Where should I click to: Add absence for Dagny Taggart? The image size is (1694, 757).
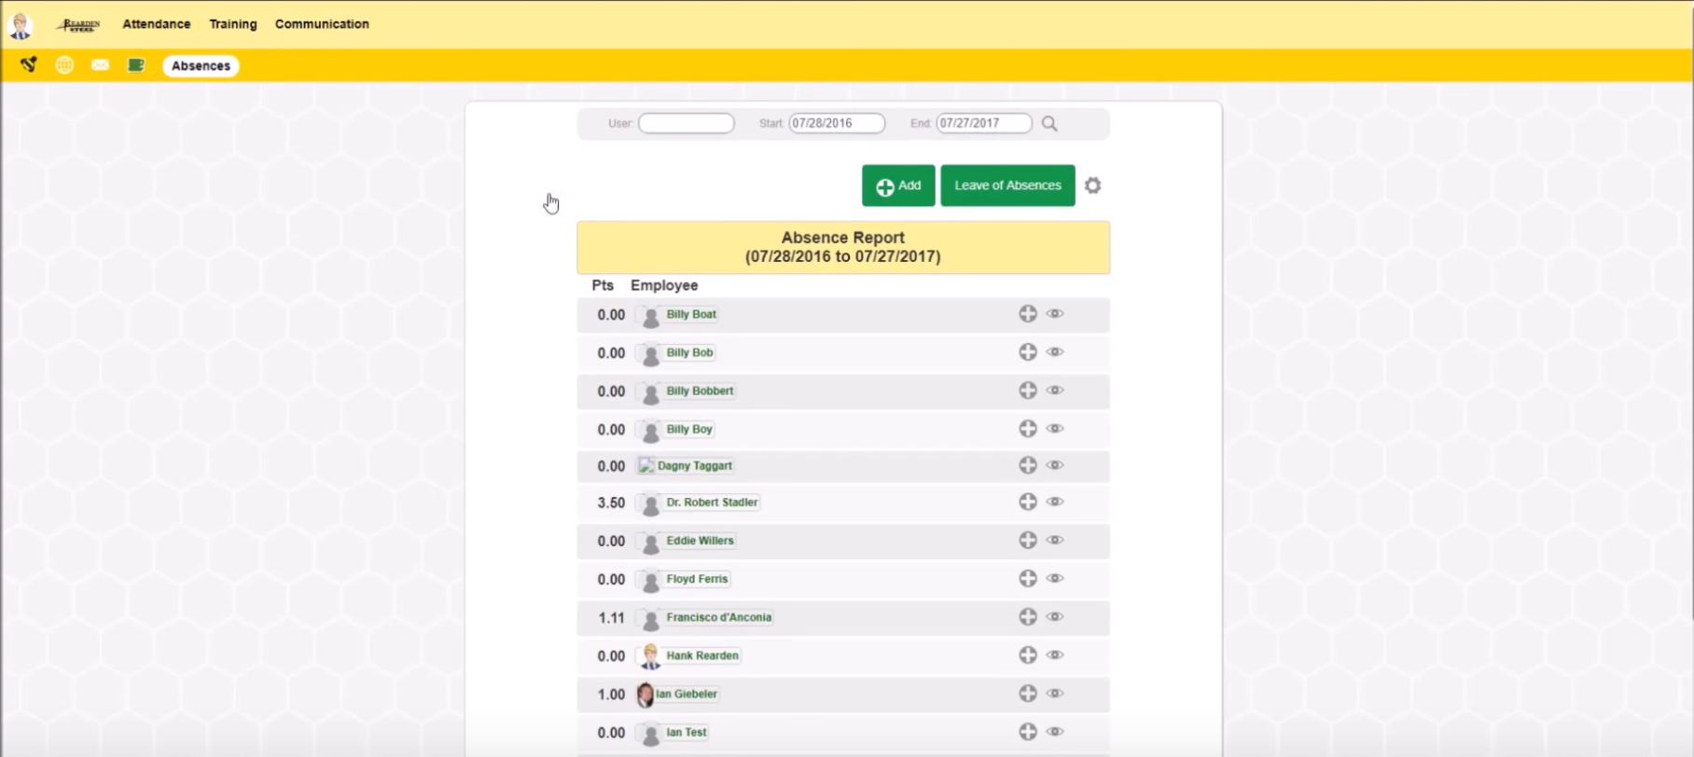(1028, 465)
